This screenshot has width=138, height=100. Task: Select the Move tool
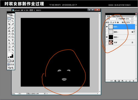[13, 18]
